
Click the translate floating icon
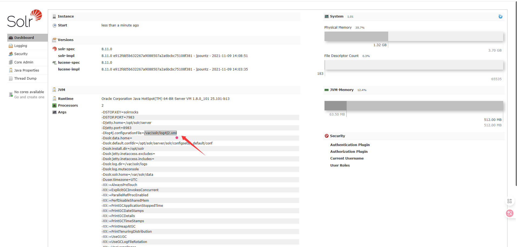click(x=509, y=213)
